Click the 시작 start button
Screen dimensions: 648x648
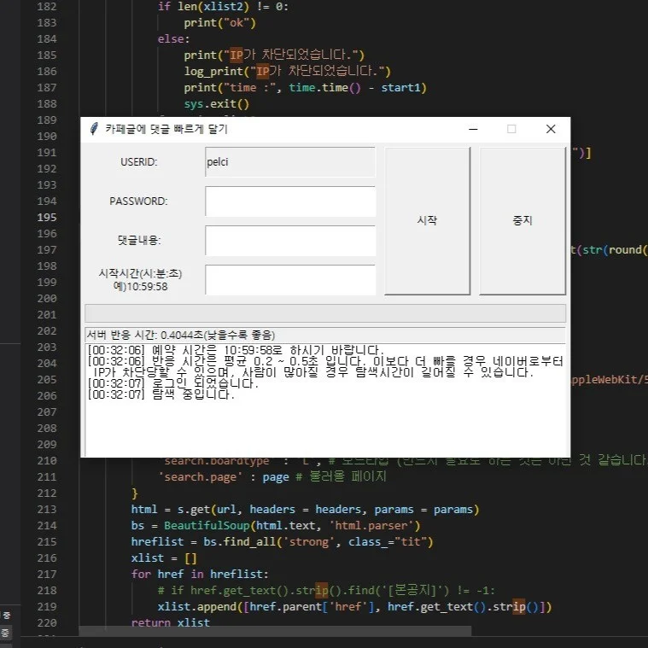pos(428,220)
